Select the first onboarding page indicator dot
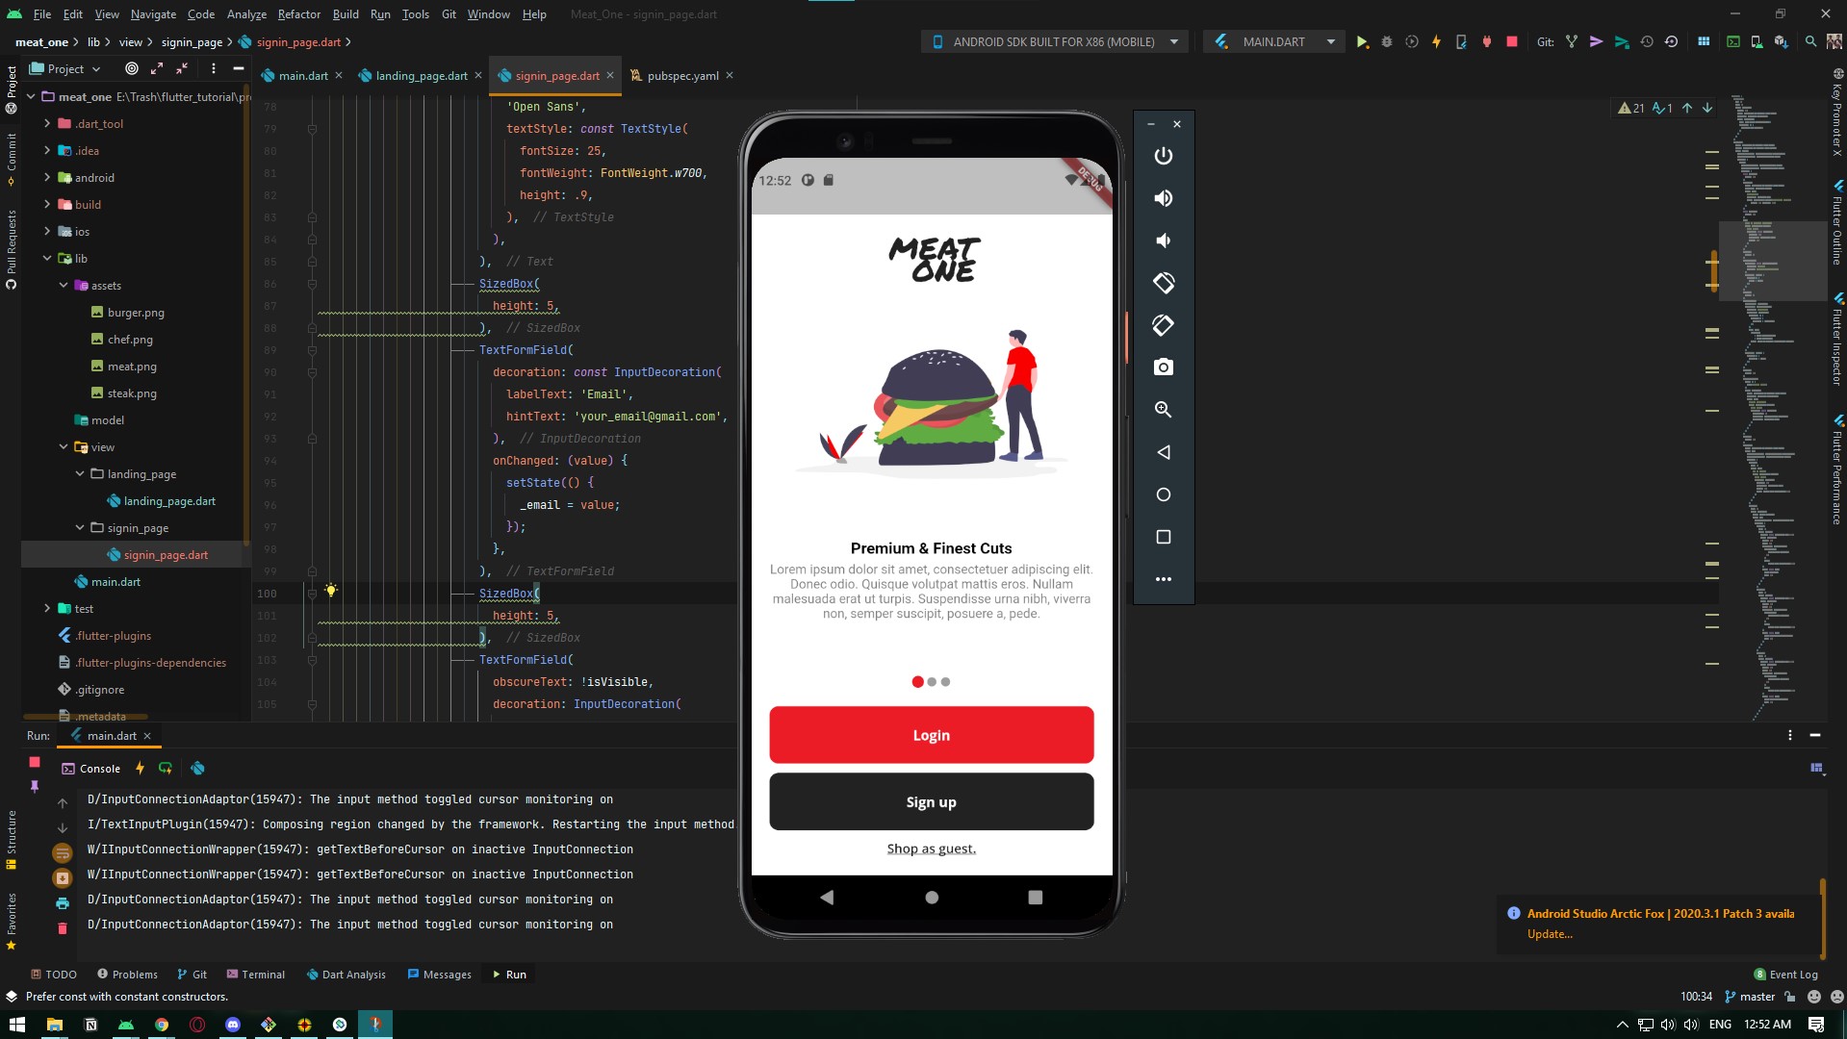Image resolution: width=1847 pixels, height=1039 pixels. click(917, 681)
